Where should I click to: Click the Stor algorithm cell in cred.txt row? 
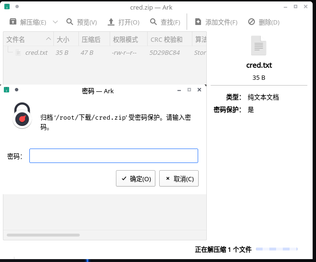tap(200, 52)
